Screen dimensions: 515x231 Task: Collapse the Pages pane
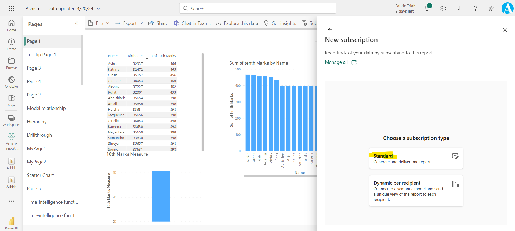(77, 23)
